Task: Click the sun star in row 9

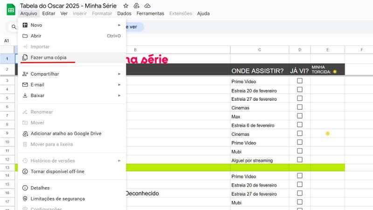Action: (x=328, y=133)
